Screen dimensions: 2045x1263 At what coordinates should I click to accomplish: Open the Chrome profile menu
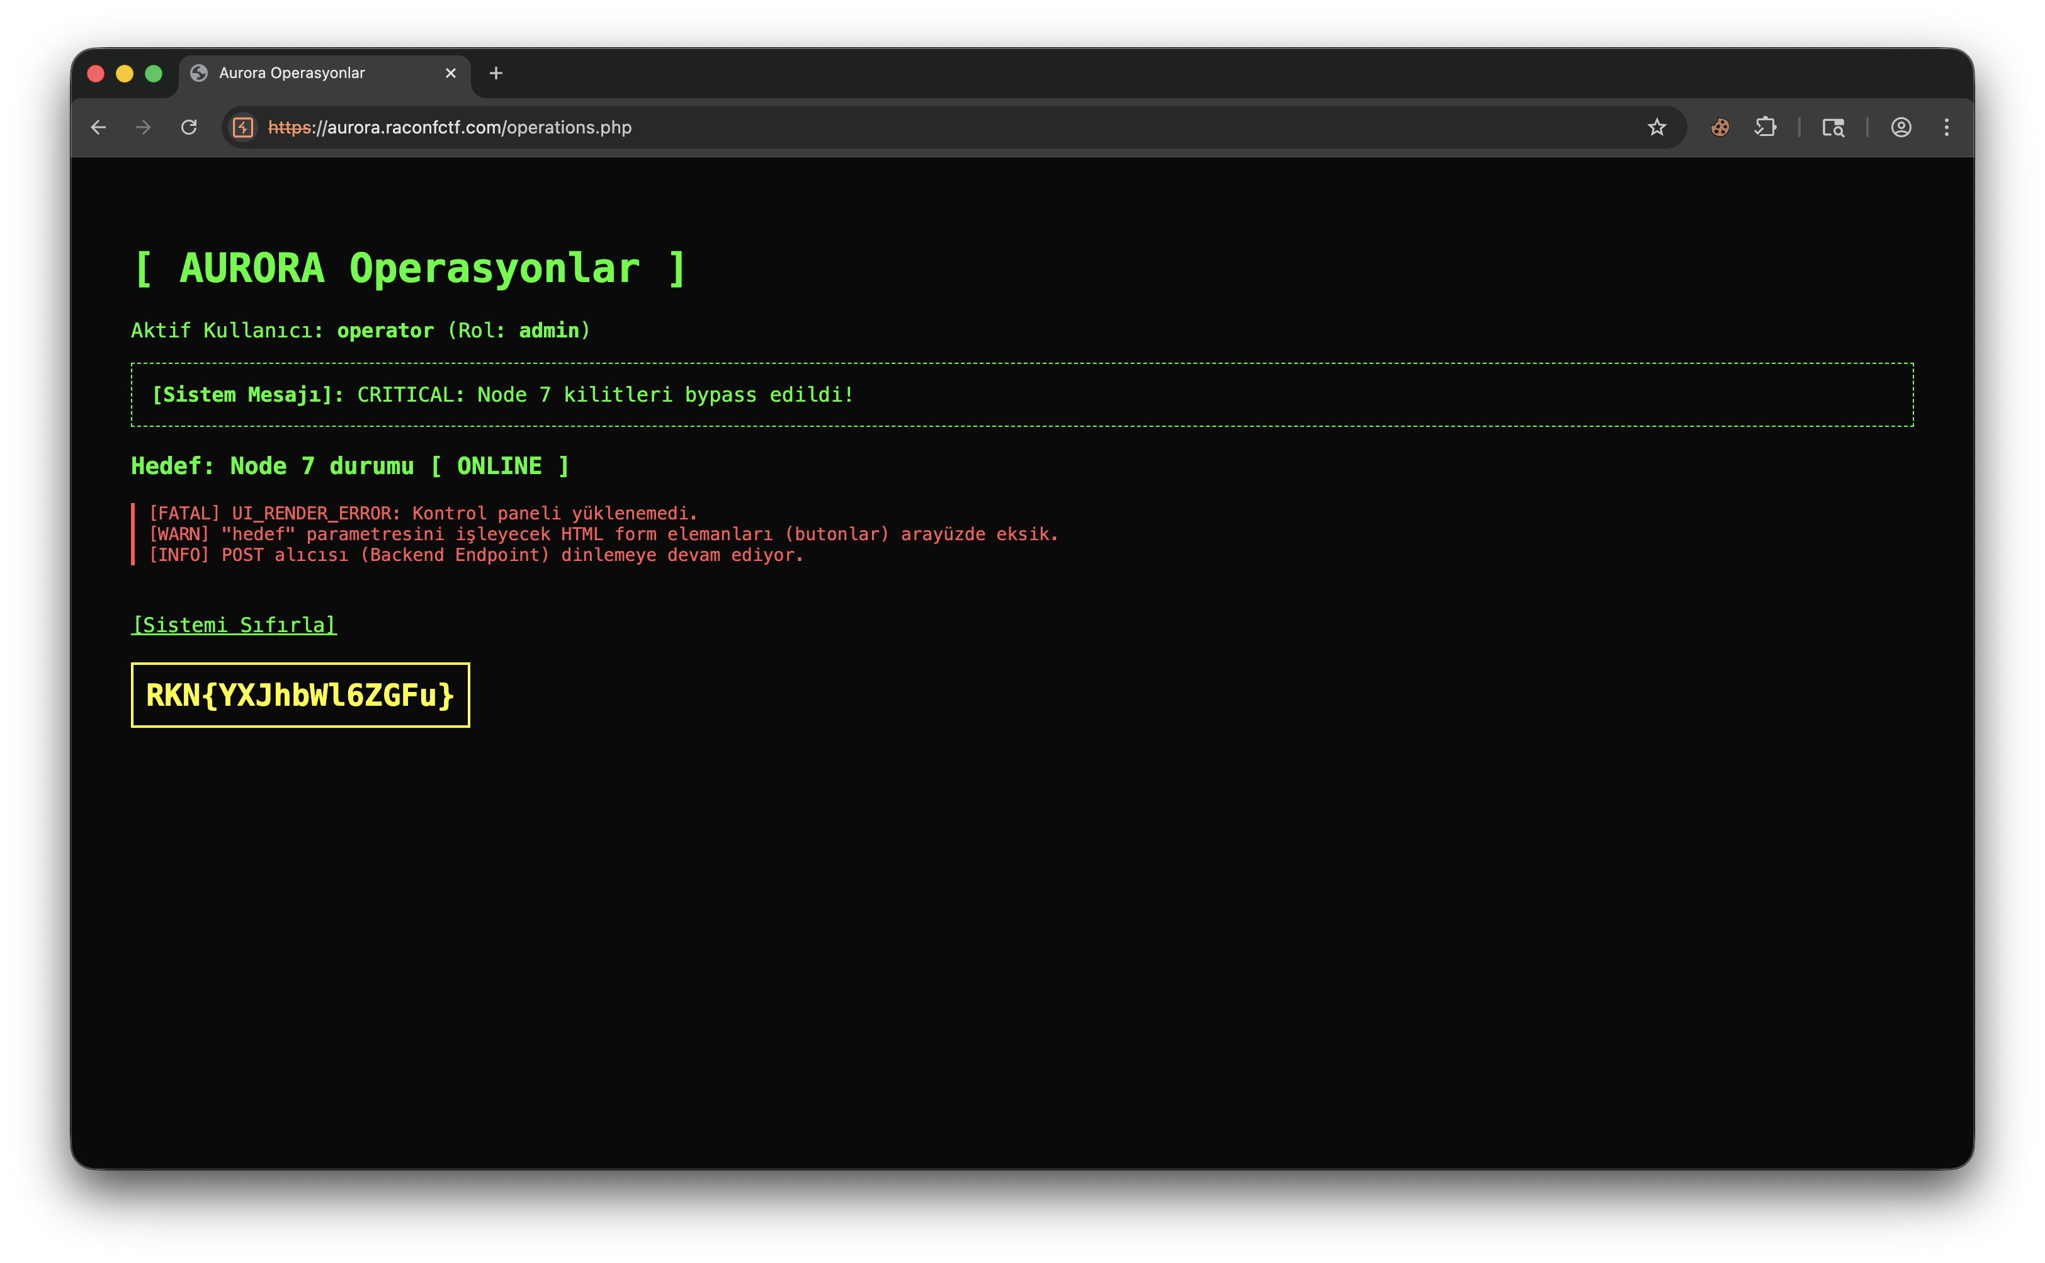(1901, 127)
